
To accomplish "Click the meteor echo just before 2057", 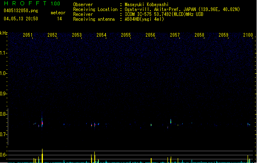I will click(171, 121).
